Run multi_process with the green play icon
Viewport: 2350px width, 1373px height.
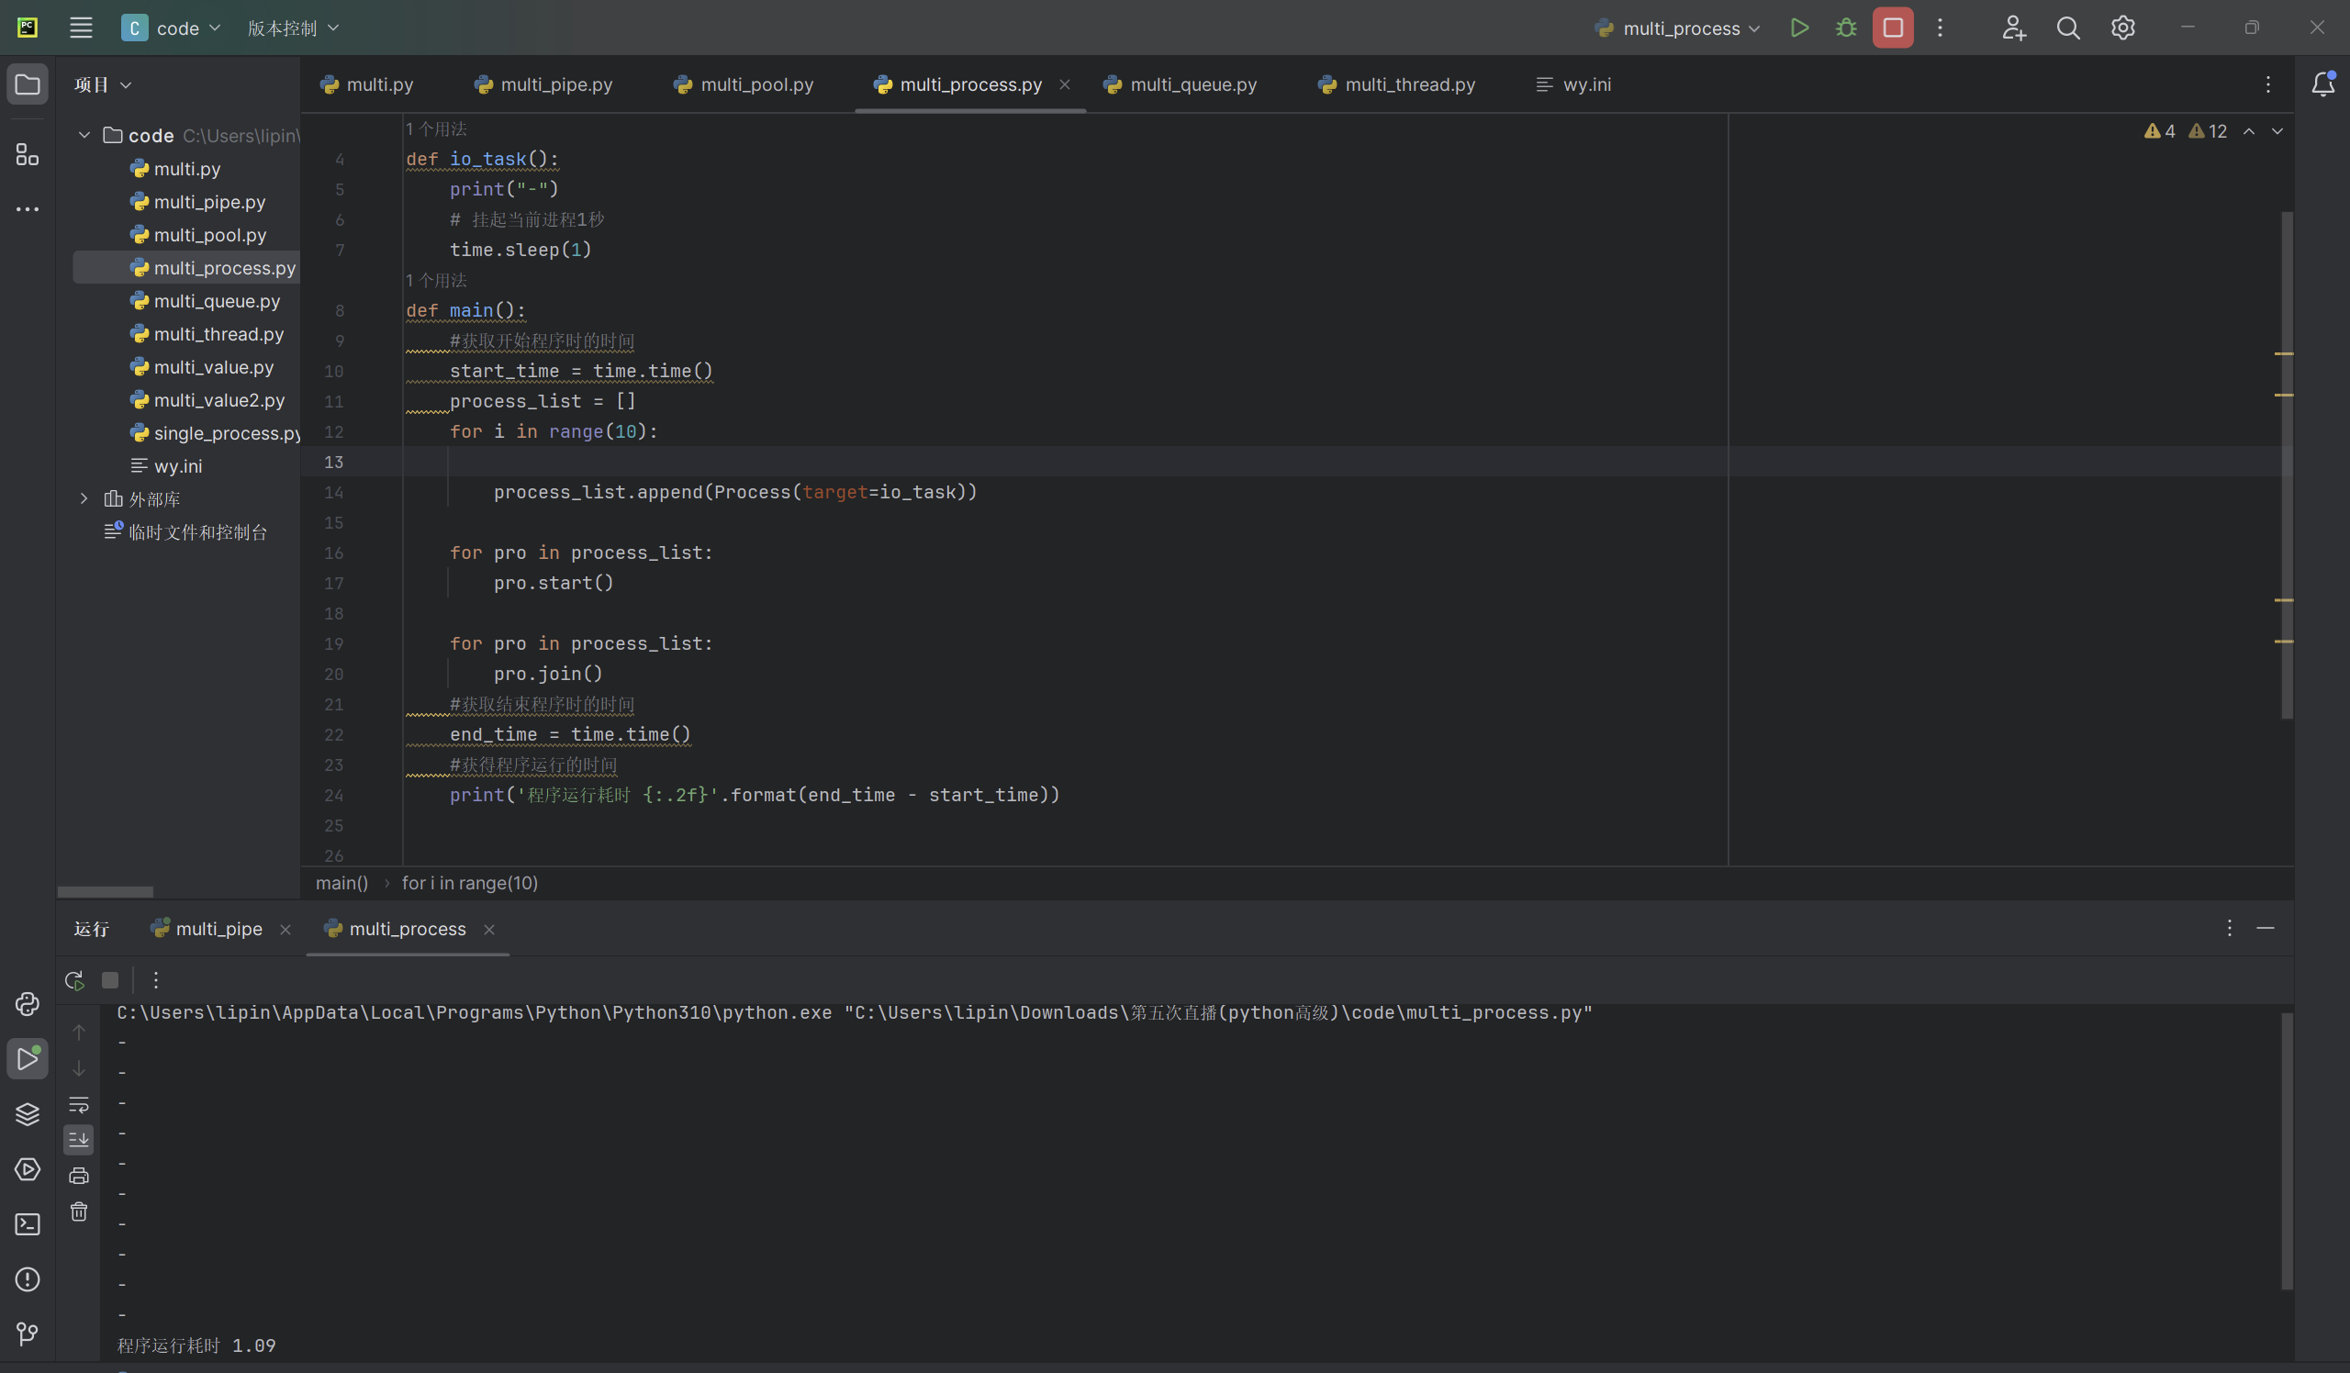1800,28
